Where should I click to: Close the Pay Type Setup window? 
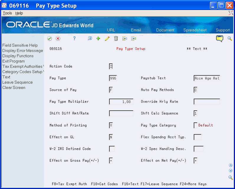tap(230, 6)
